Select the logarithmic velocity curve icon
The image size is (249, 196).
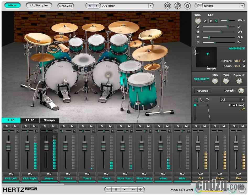207,99
